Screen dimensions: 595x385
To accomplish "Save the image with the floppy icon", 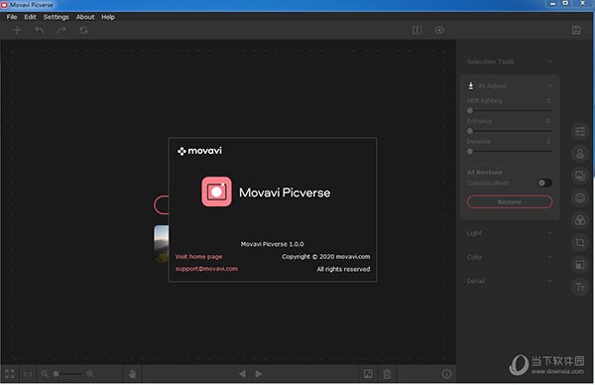I will [576, 31].
